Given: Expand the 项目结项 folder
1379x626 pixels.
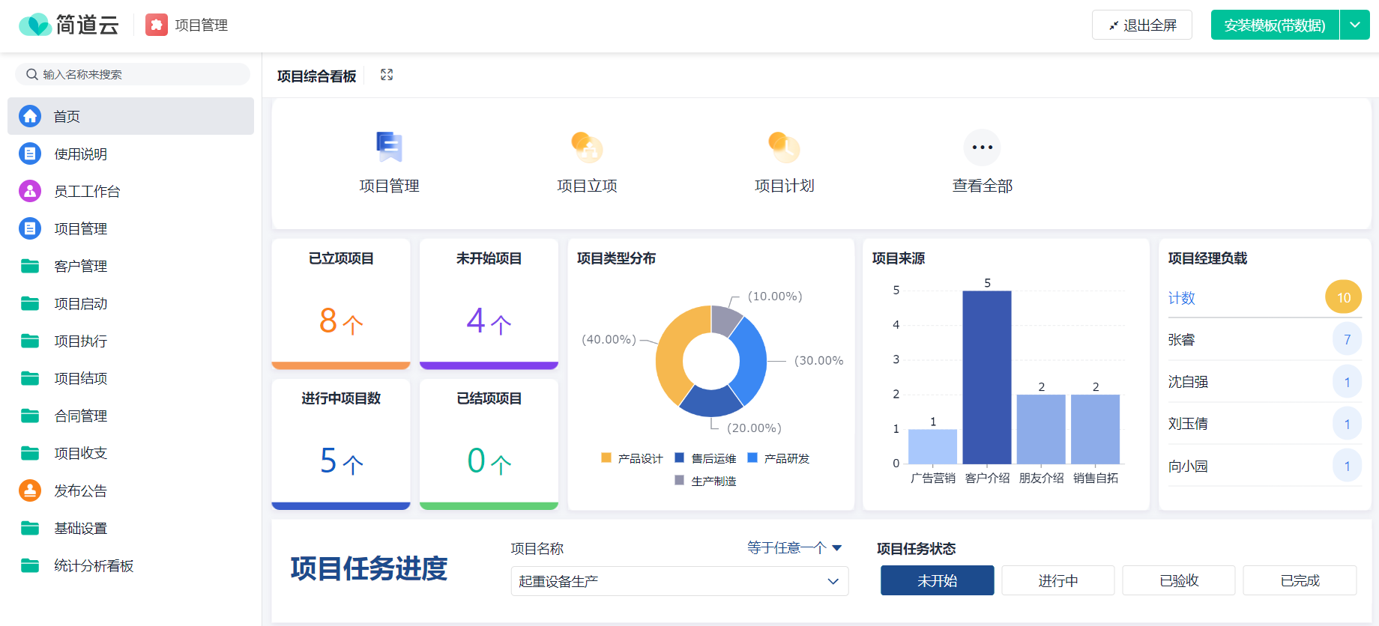Looking at the screenshot, I should click(x=130, y=378).
